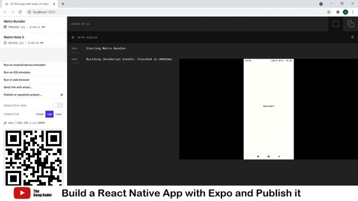Select the LAN connection option
This screenshot has height=201, width=358.
click(50, 114)
